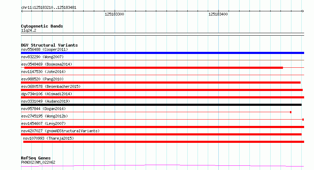
Task: Select the red esv988520 Pang2010 bar
Action: 161,83
